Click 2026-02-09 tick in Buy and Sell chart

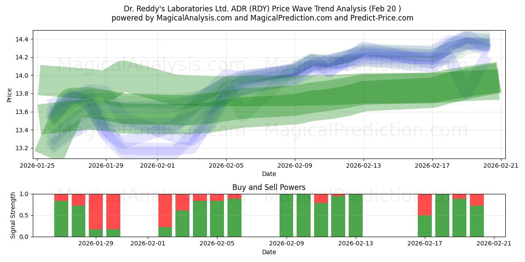point(286,243)
